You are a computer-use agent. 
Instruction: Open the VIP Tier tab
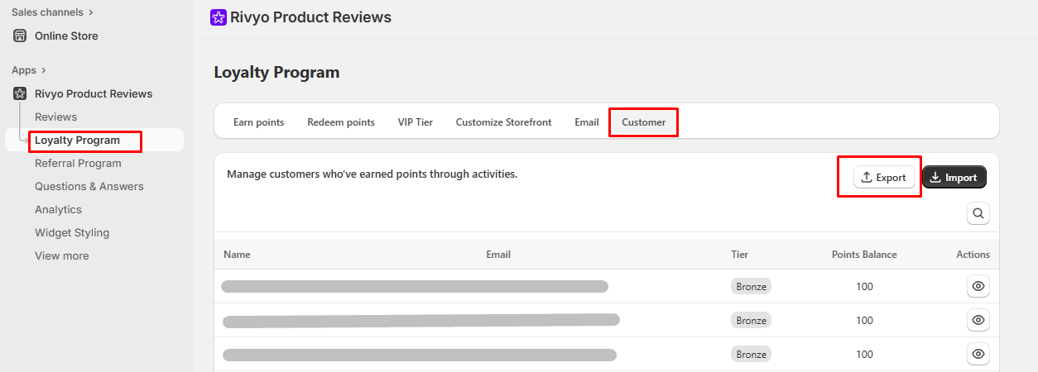(416, 122)
